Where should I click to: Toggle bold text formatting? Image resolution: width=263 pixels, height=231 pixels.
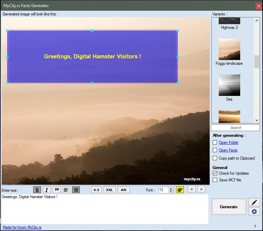[37, 190]
